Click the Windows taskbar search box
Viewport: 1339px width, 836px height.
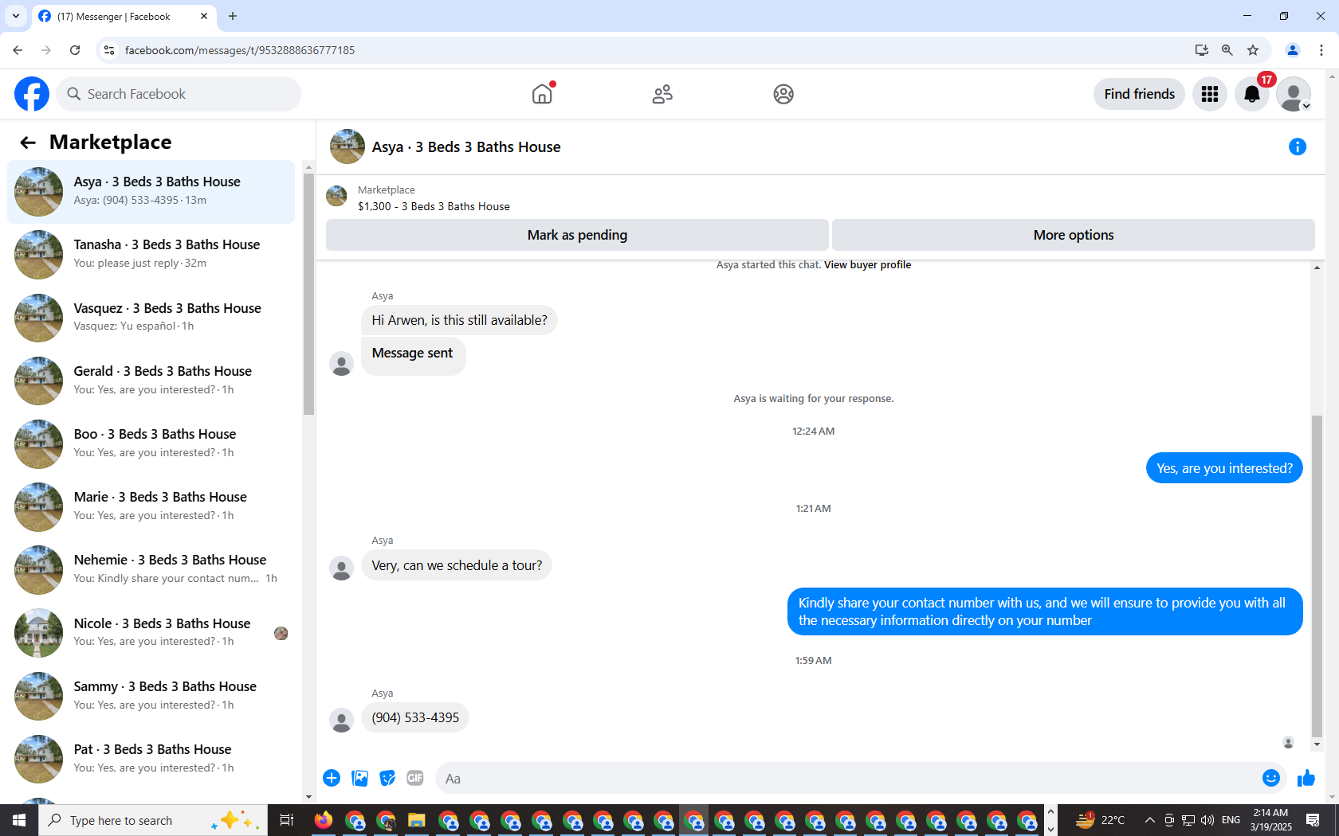[x=153, y=820]
